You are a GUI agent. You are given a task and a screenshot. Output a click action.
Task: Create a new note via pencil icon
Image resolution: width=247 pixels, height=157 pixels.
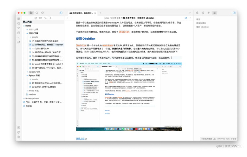[36, 18]
